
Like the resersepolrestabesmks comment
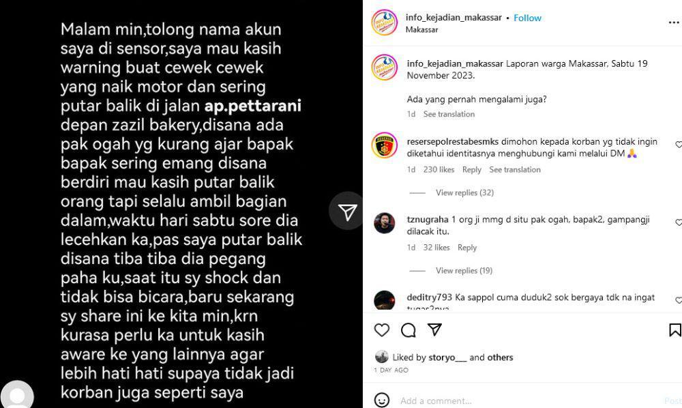point(678,145)
